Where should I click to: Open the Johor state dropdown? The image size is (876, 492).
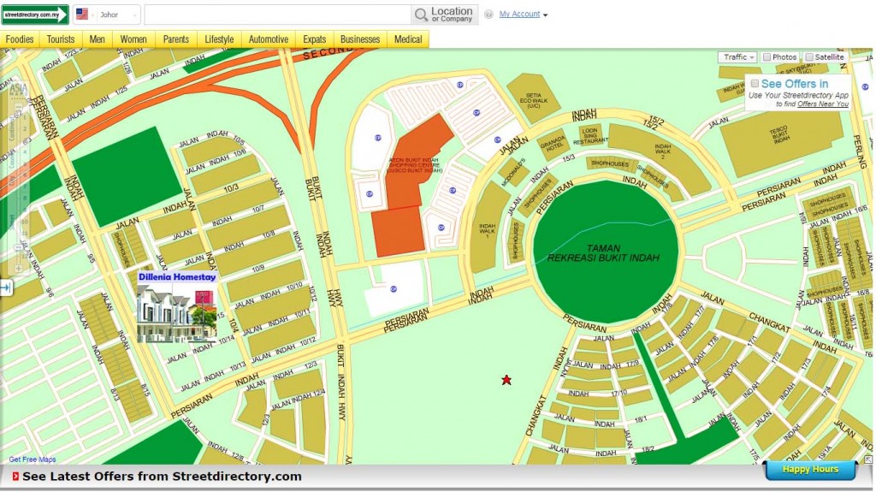pos(118,15)
